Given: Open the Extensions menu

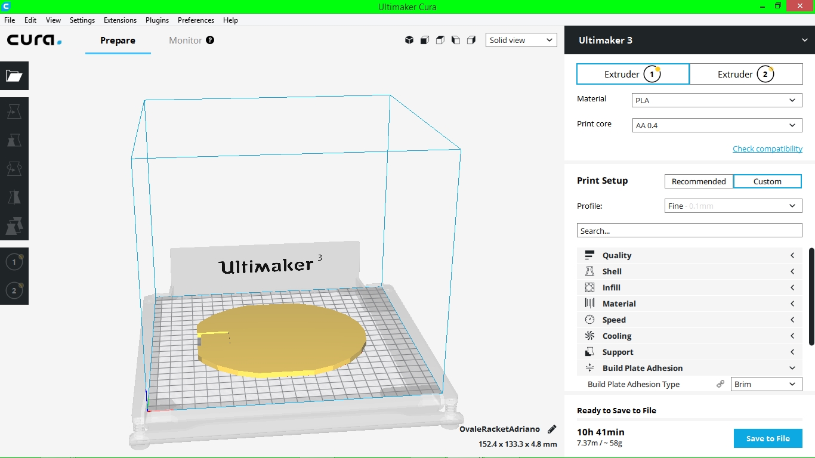Looking at the screenshot, I should pyautogui.click(x=120, y=20).
